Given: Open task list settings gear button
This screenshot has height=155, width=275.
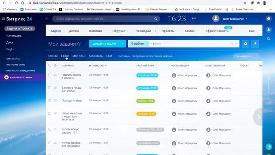Looking at the screenshot, I should pyautogui.click(x=245, y=43).
